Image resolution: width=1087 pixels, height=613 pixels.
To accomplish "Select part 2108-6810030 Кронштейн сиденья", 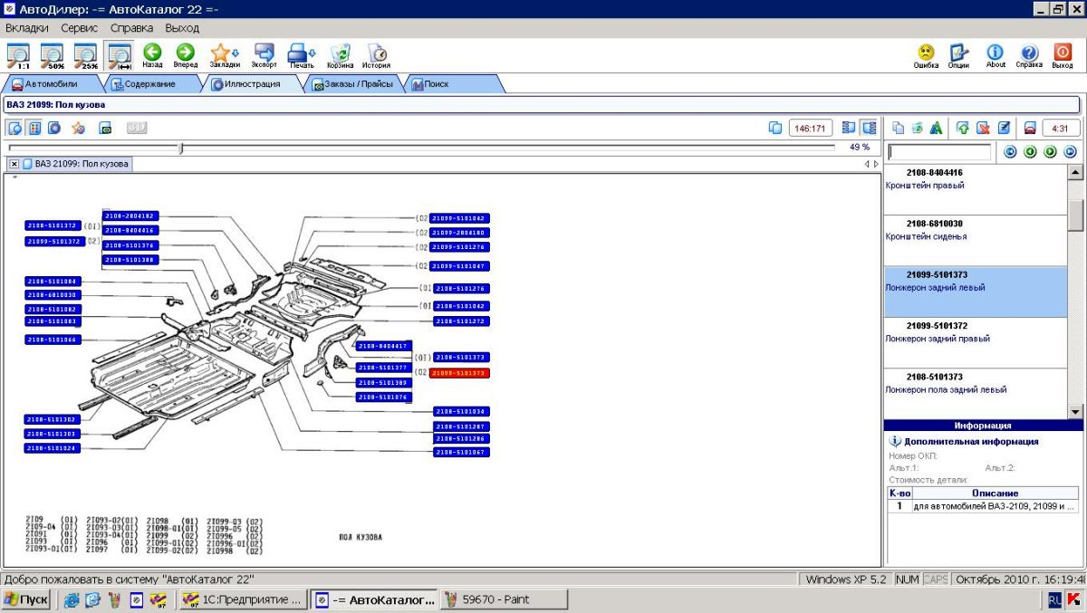I will coord(976,241).
